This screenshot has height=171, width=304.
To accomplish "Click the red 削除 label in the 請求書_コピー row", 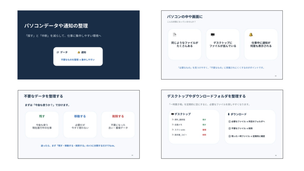I will pyautogui.click(x=204, y=135).
